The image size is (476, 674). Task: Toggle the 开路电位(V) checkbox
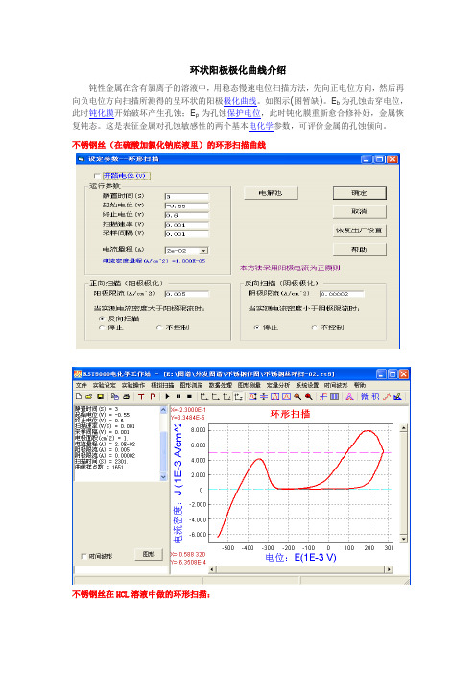97,176
